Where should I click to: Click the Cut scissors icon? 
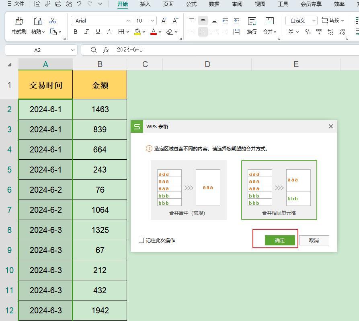(x=53, y=21)
